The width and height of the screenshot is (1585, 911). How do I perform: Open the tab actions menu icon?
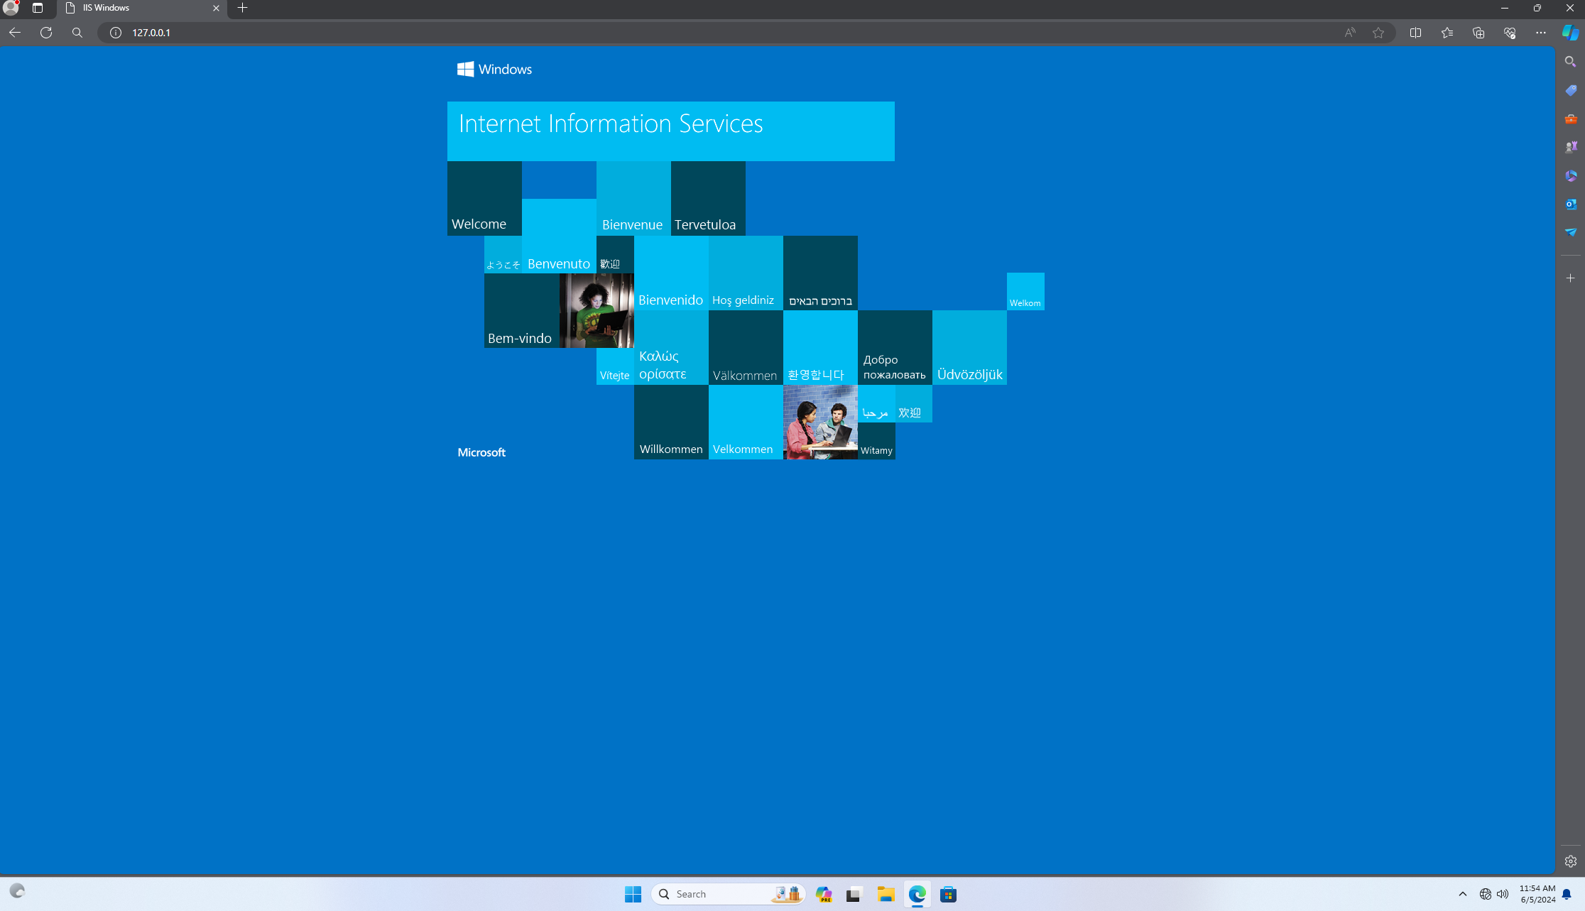click(x=38, y=8)
